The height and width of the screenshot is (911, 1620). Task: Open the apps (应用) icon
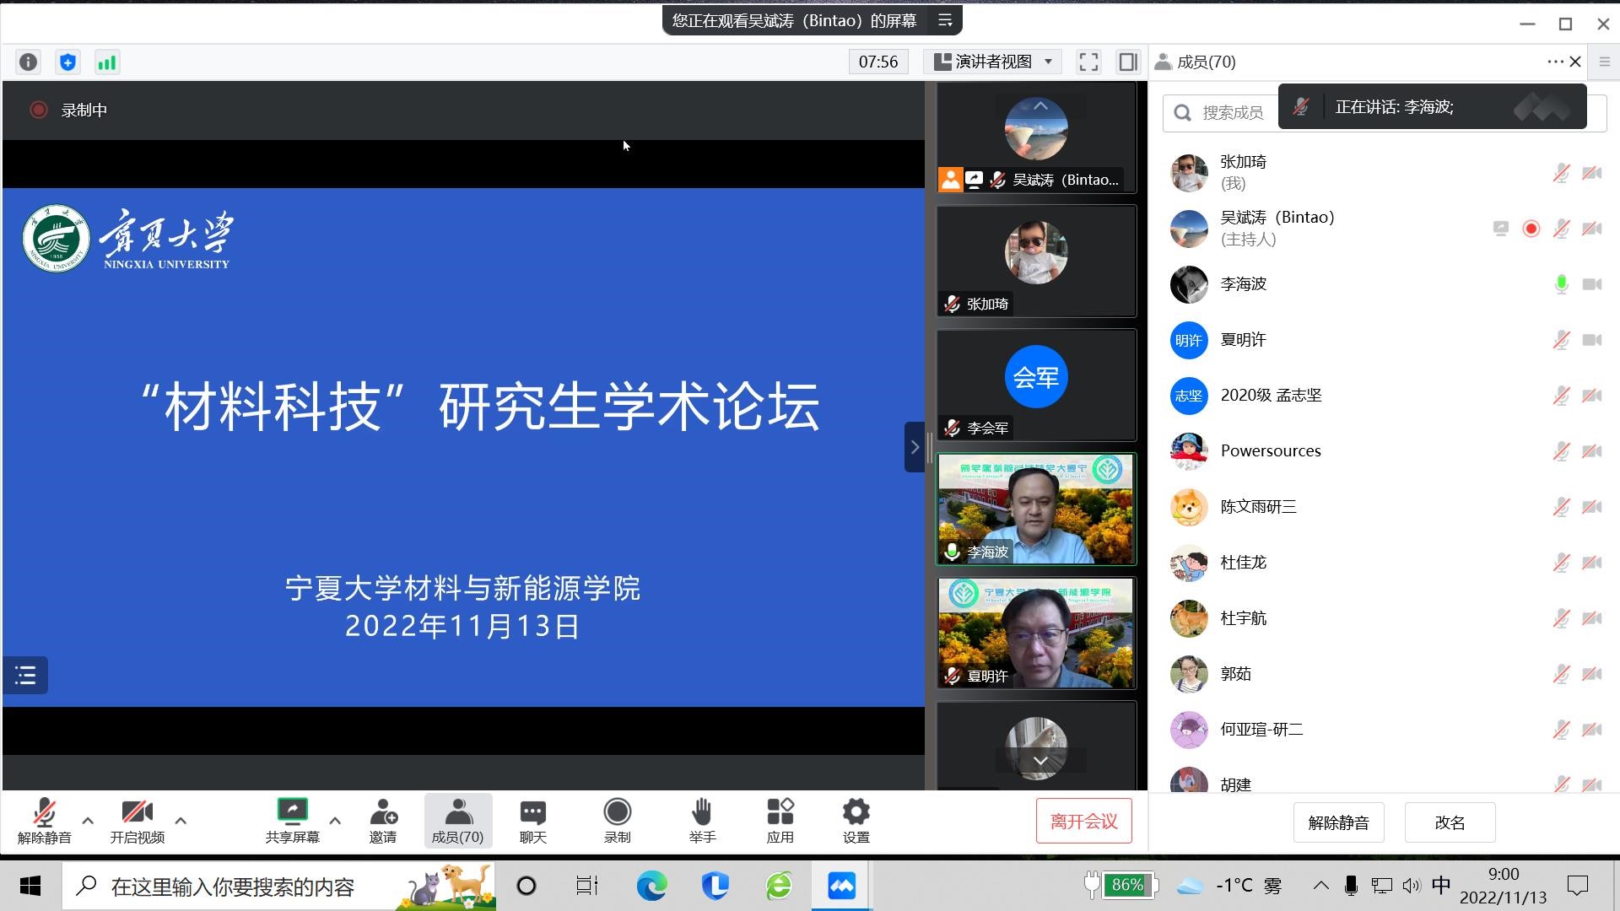click(x=780, y=820)
